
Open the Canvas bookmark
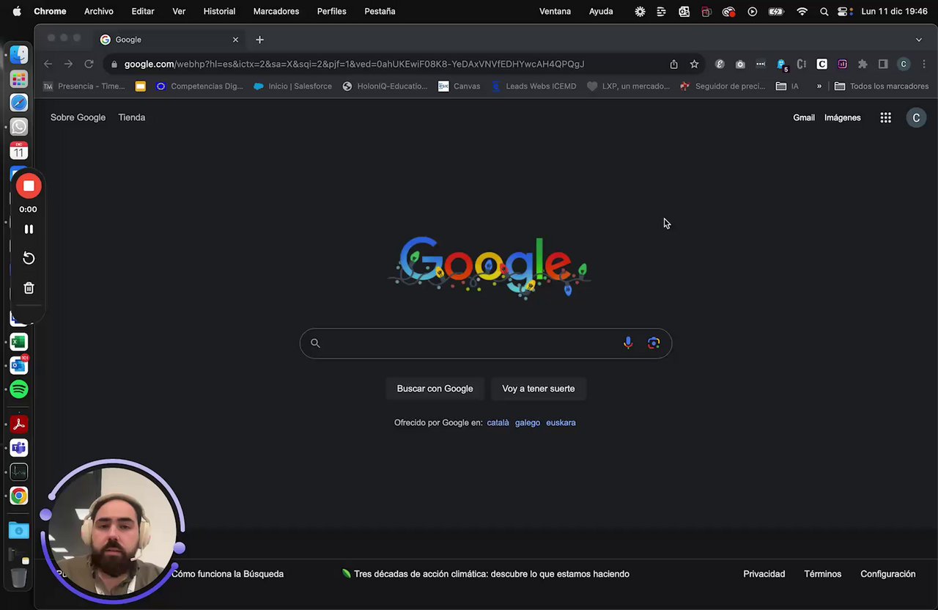tap(459, 86)
